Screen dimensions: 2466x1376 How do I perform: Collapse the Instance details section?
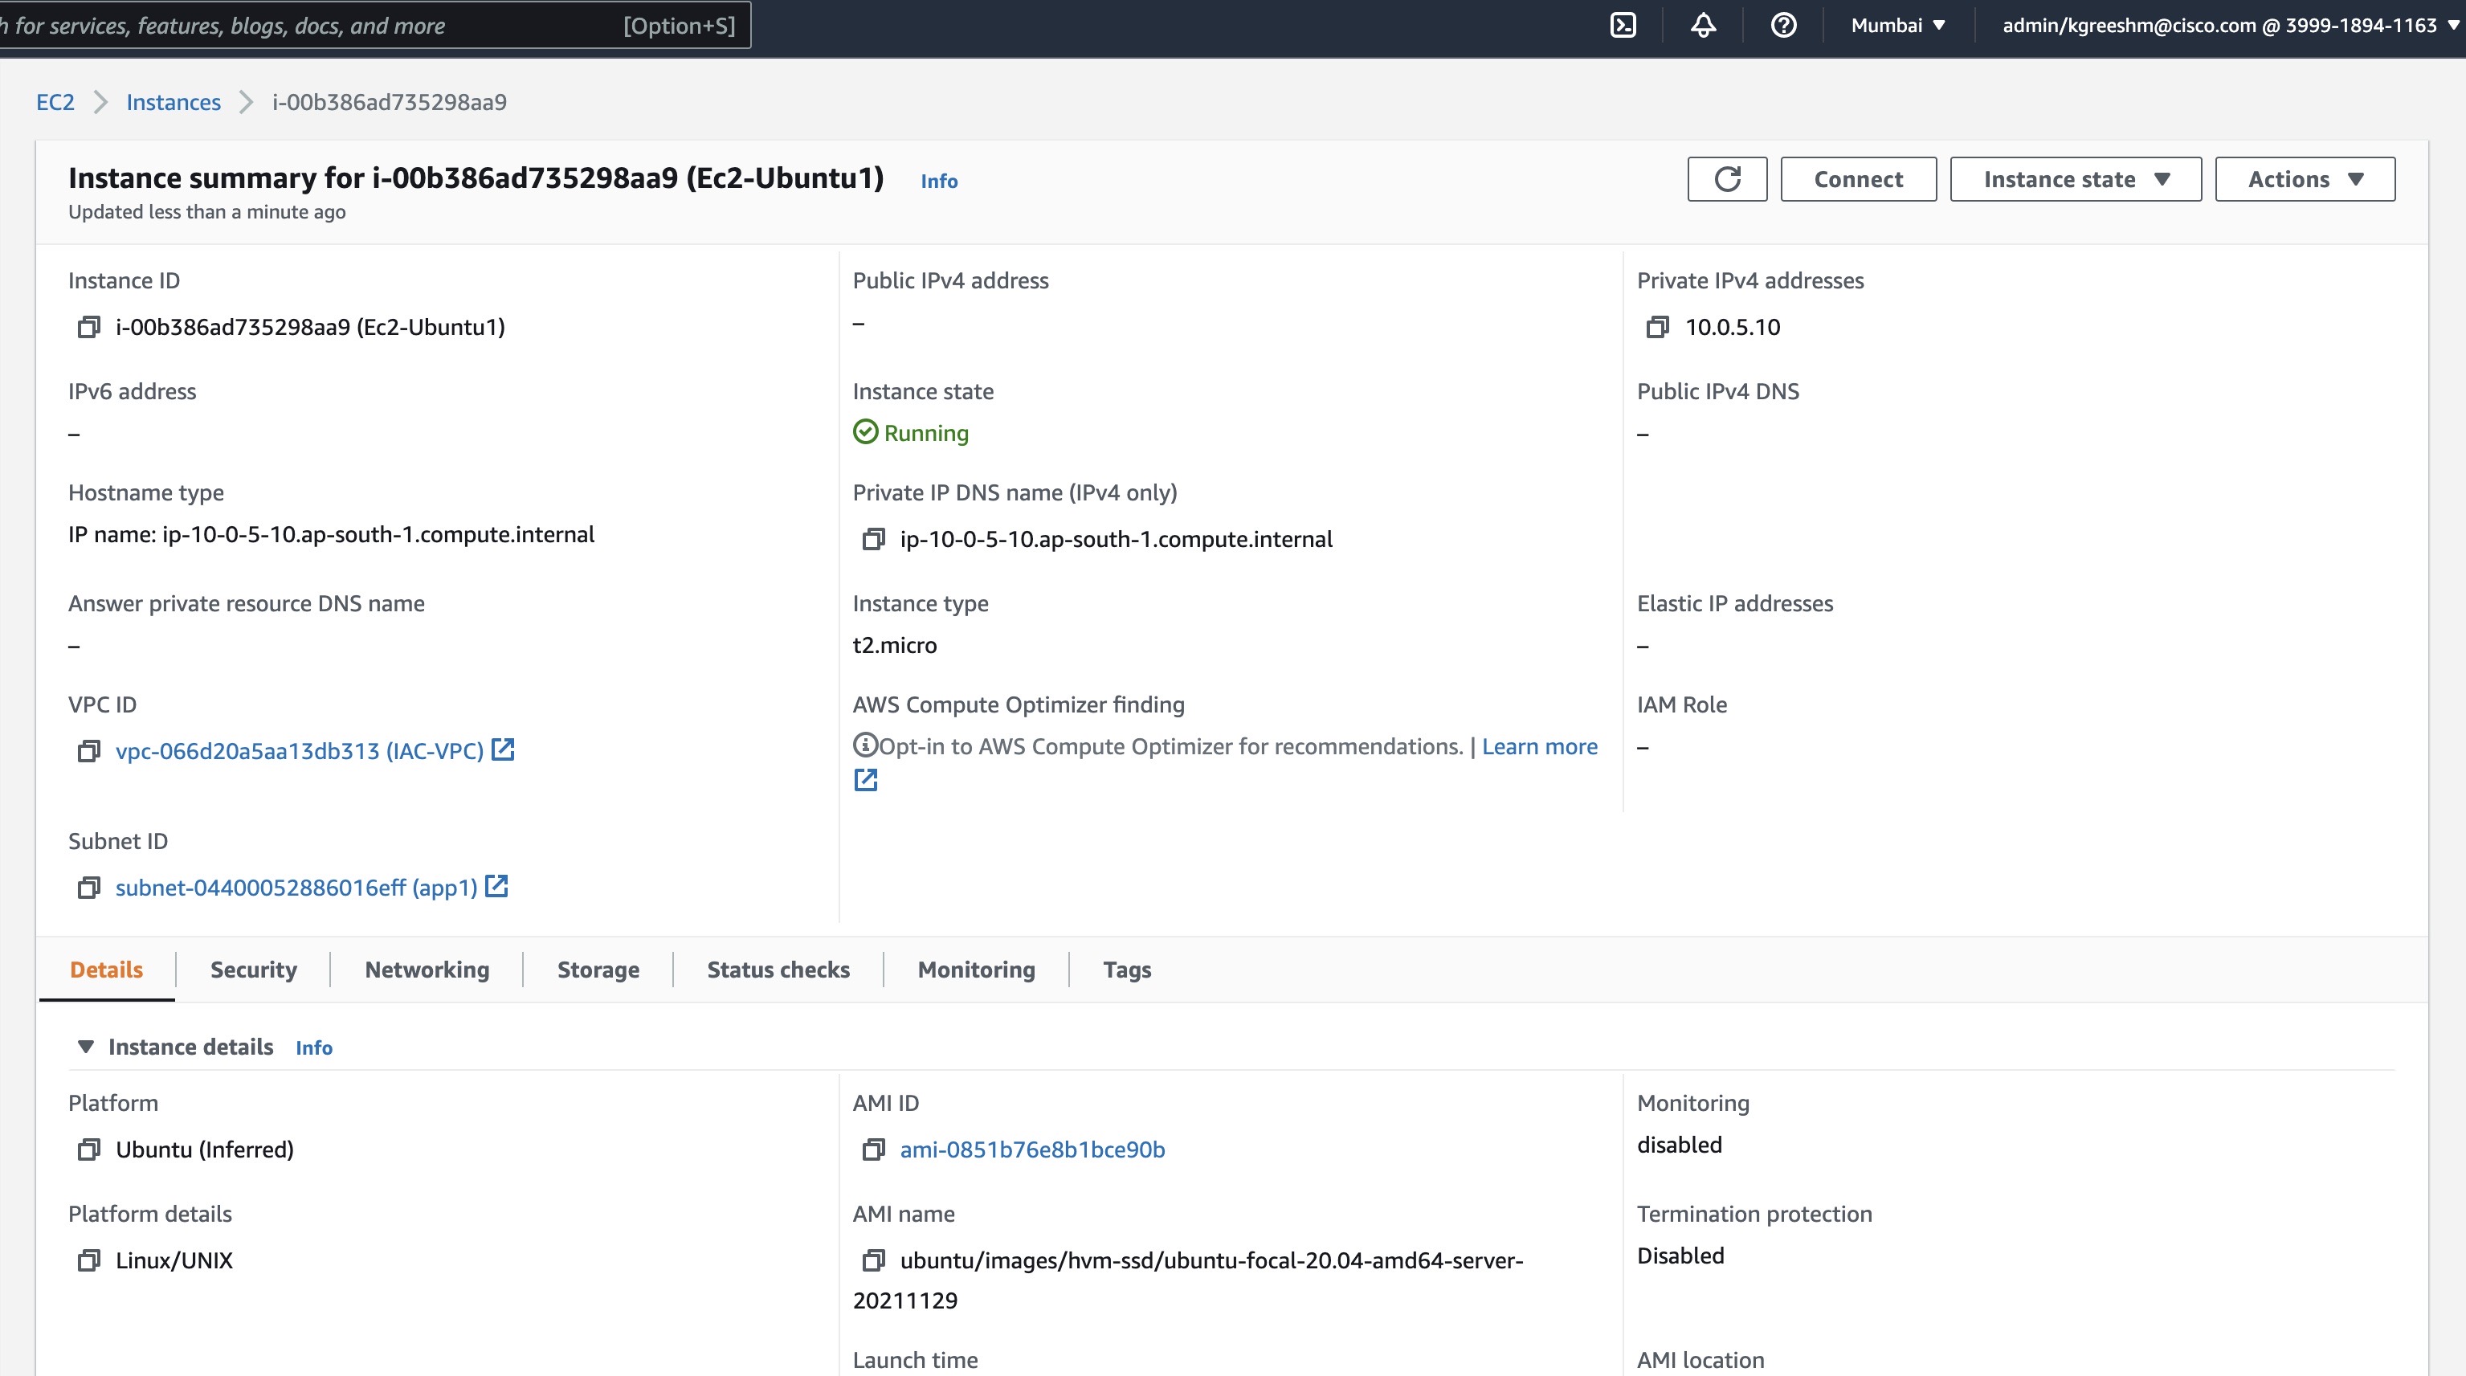[x=85, y=1047]
